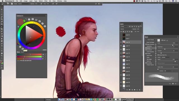The image size is (179, 101).
Task: Hide Layer 77 visibility eye
Action: point(121,46)
